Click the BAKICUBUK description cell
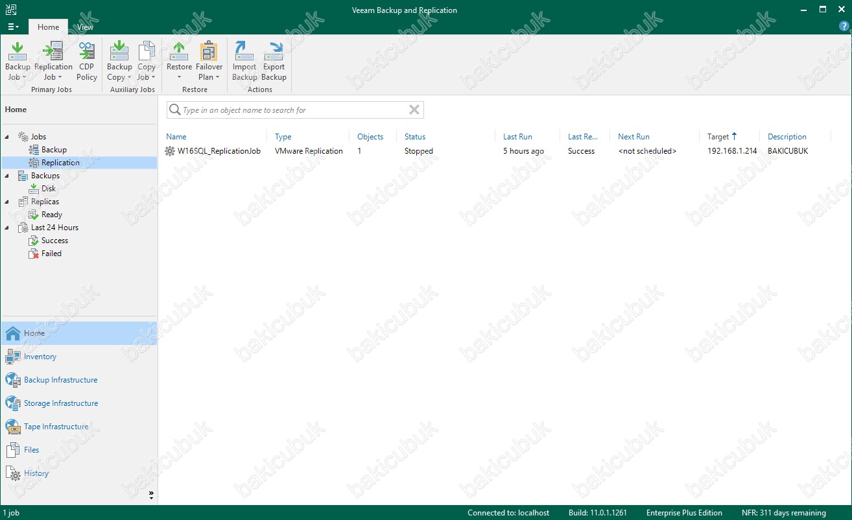This screenshot has height=520, width=852. pyautogui.click(x=788, y=151)
